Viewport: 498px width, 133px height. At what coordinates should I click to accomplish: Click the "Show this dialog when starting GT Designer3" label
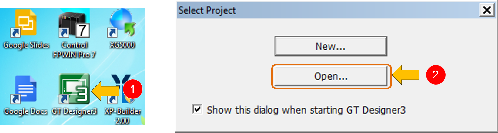pyautogui.click(x=306, y=110)
